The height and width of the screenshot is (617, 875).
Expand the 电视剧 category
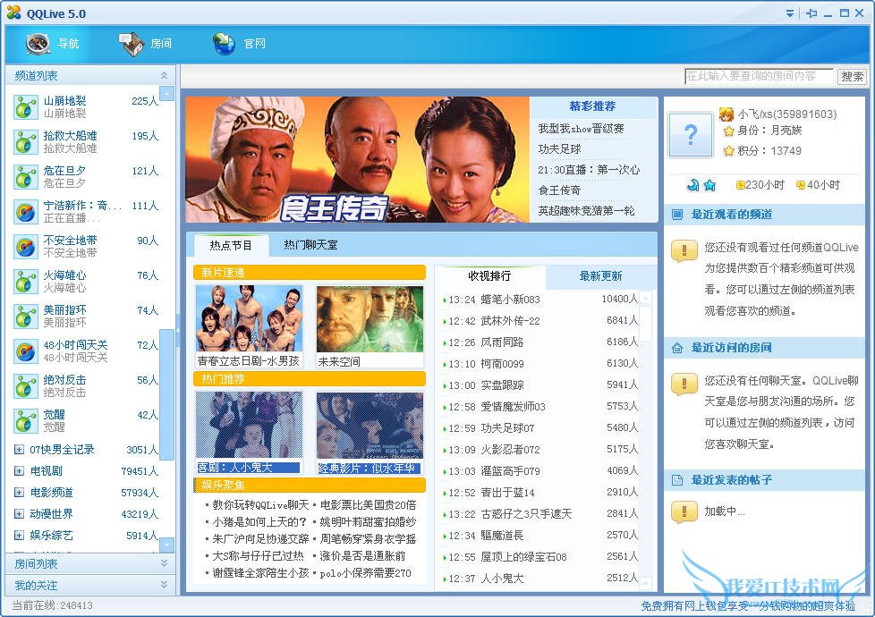[19, 471]
